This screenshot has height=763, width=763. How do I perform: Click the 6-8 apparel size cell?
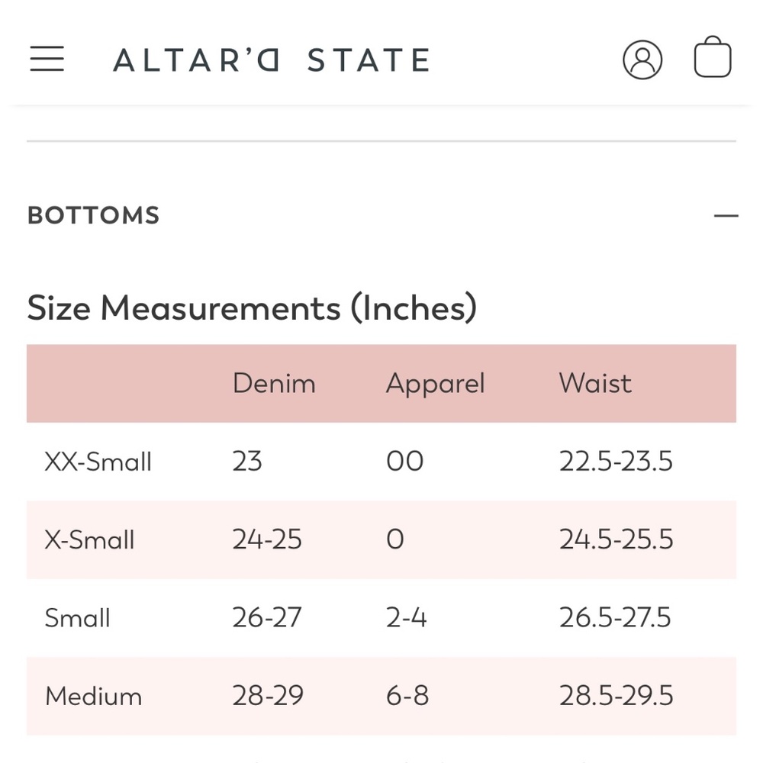(407, 696)
